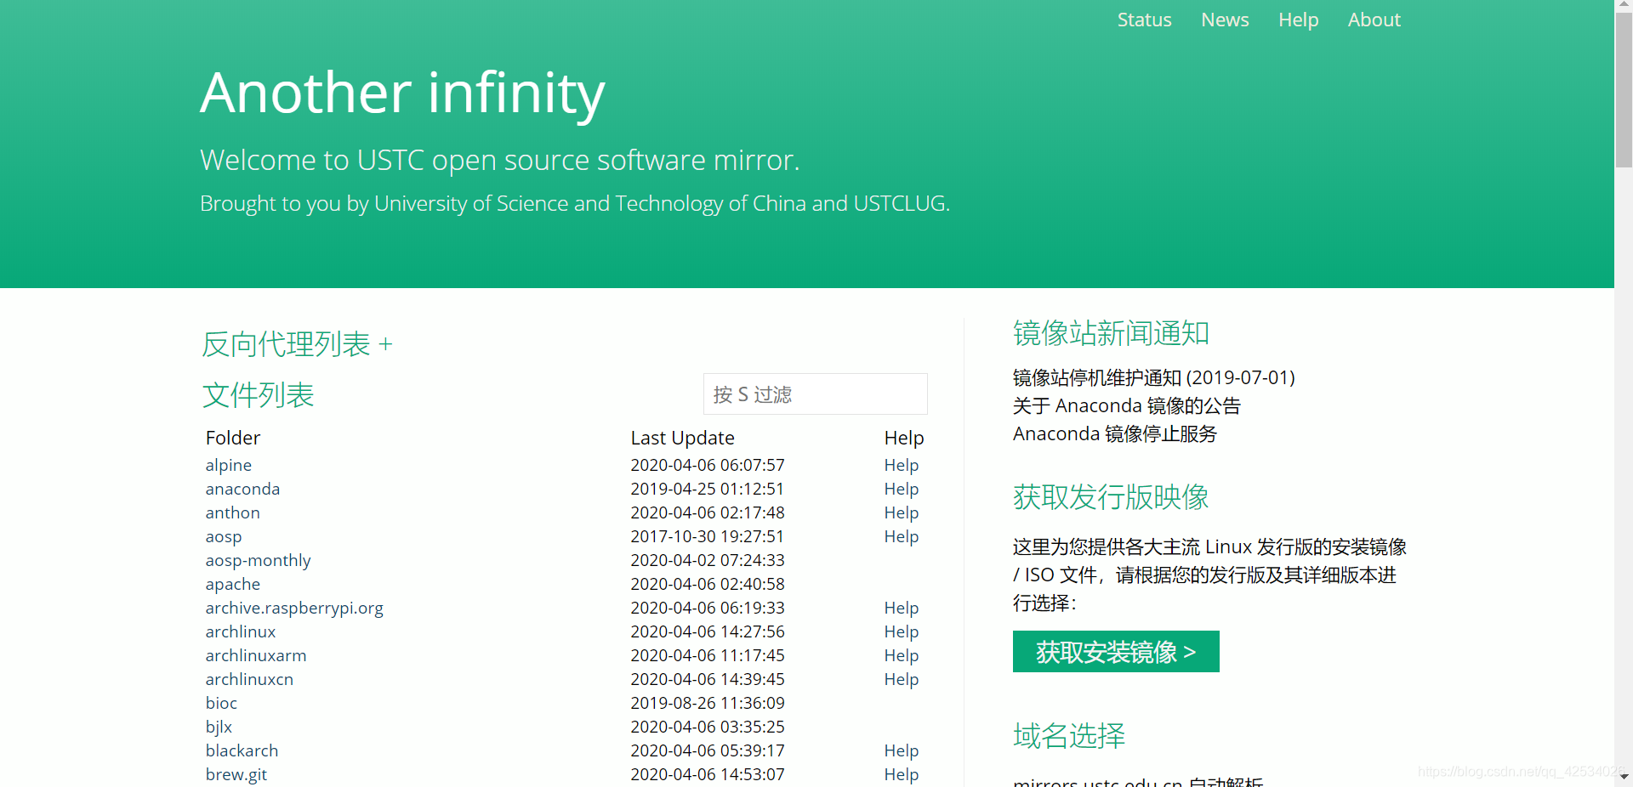Open the Status page in the top navigation

click(1144, 20)
